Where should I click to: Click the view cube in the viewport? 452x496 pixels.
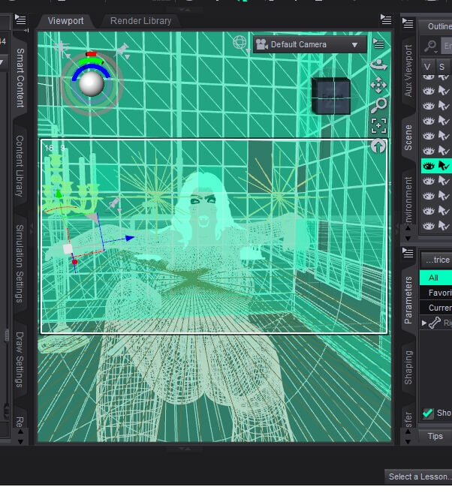tap(331, 96)
